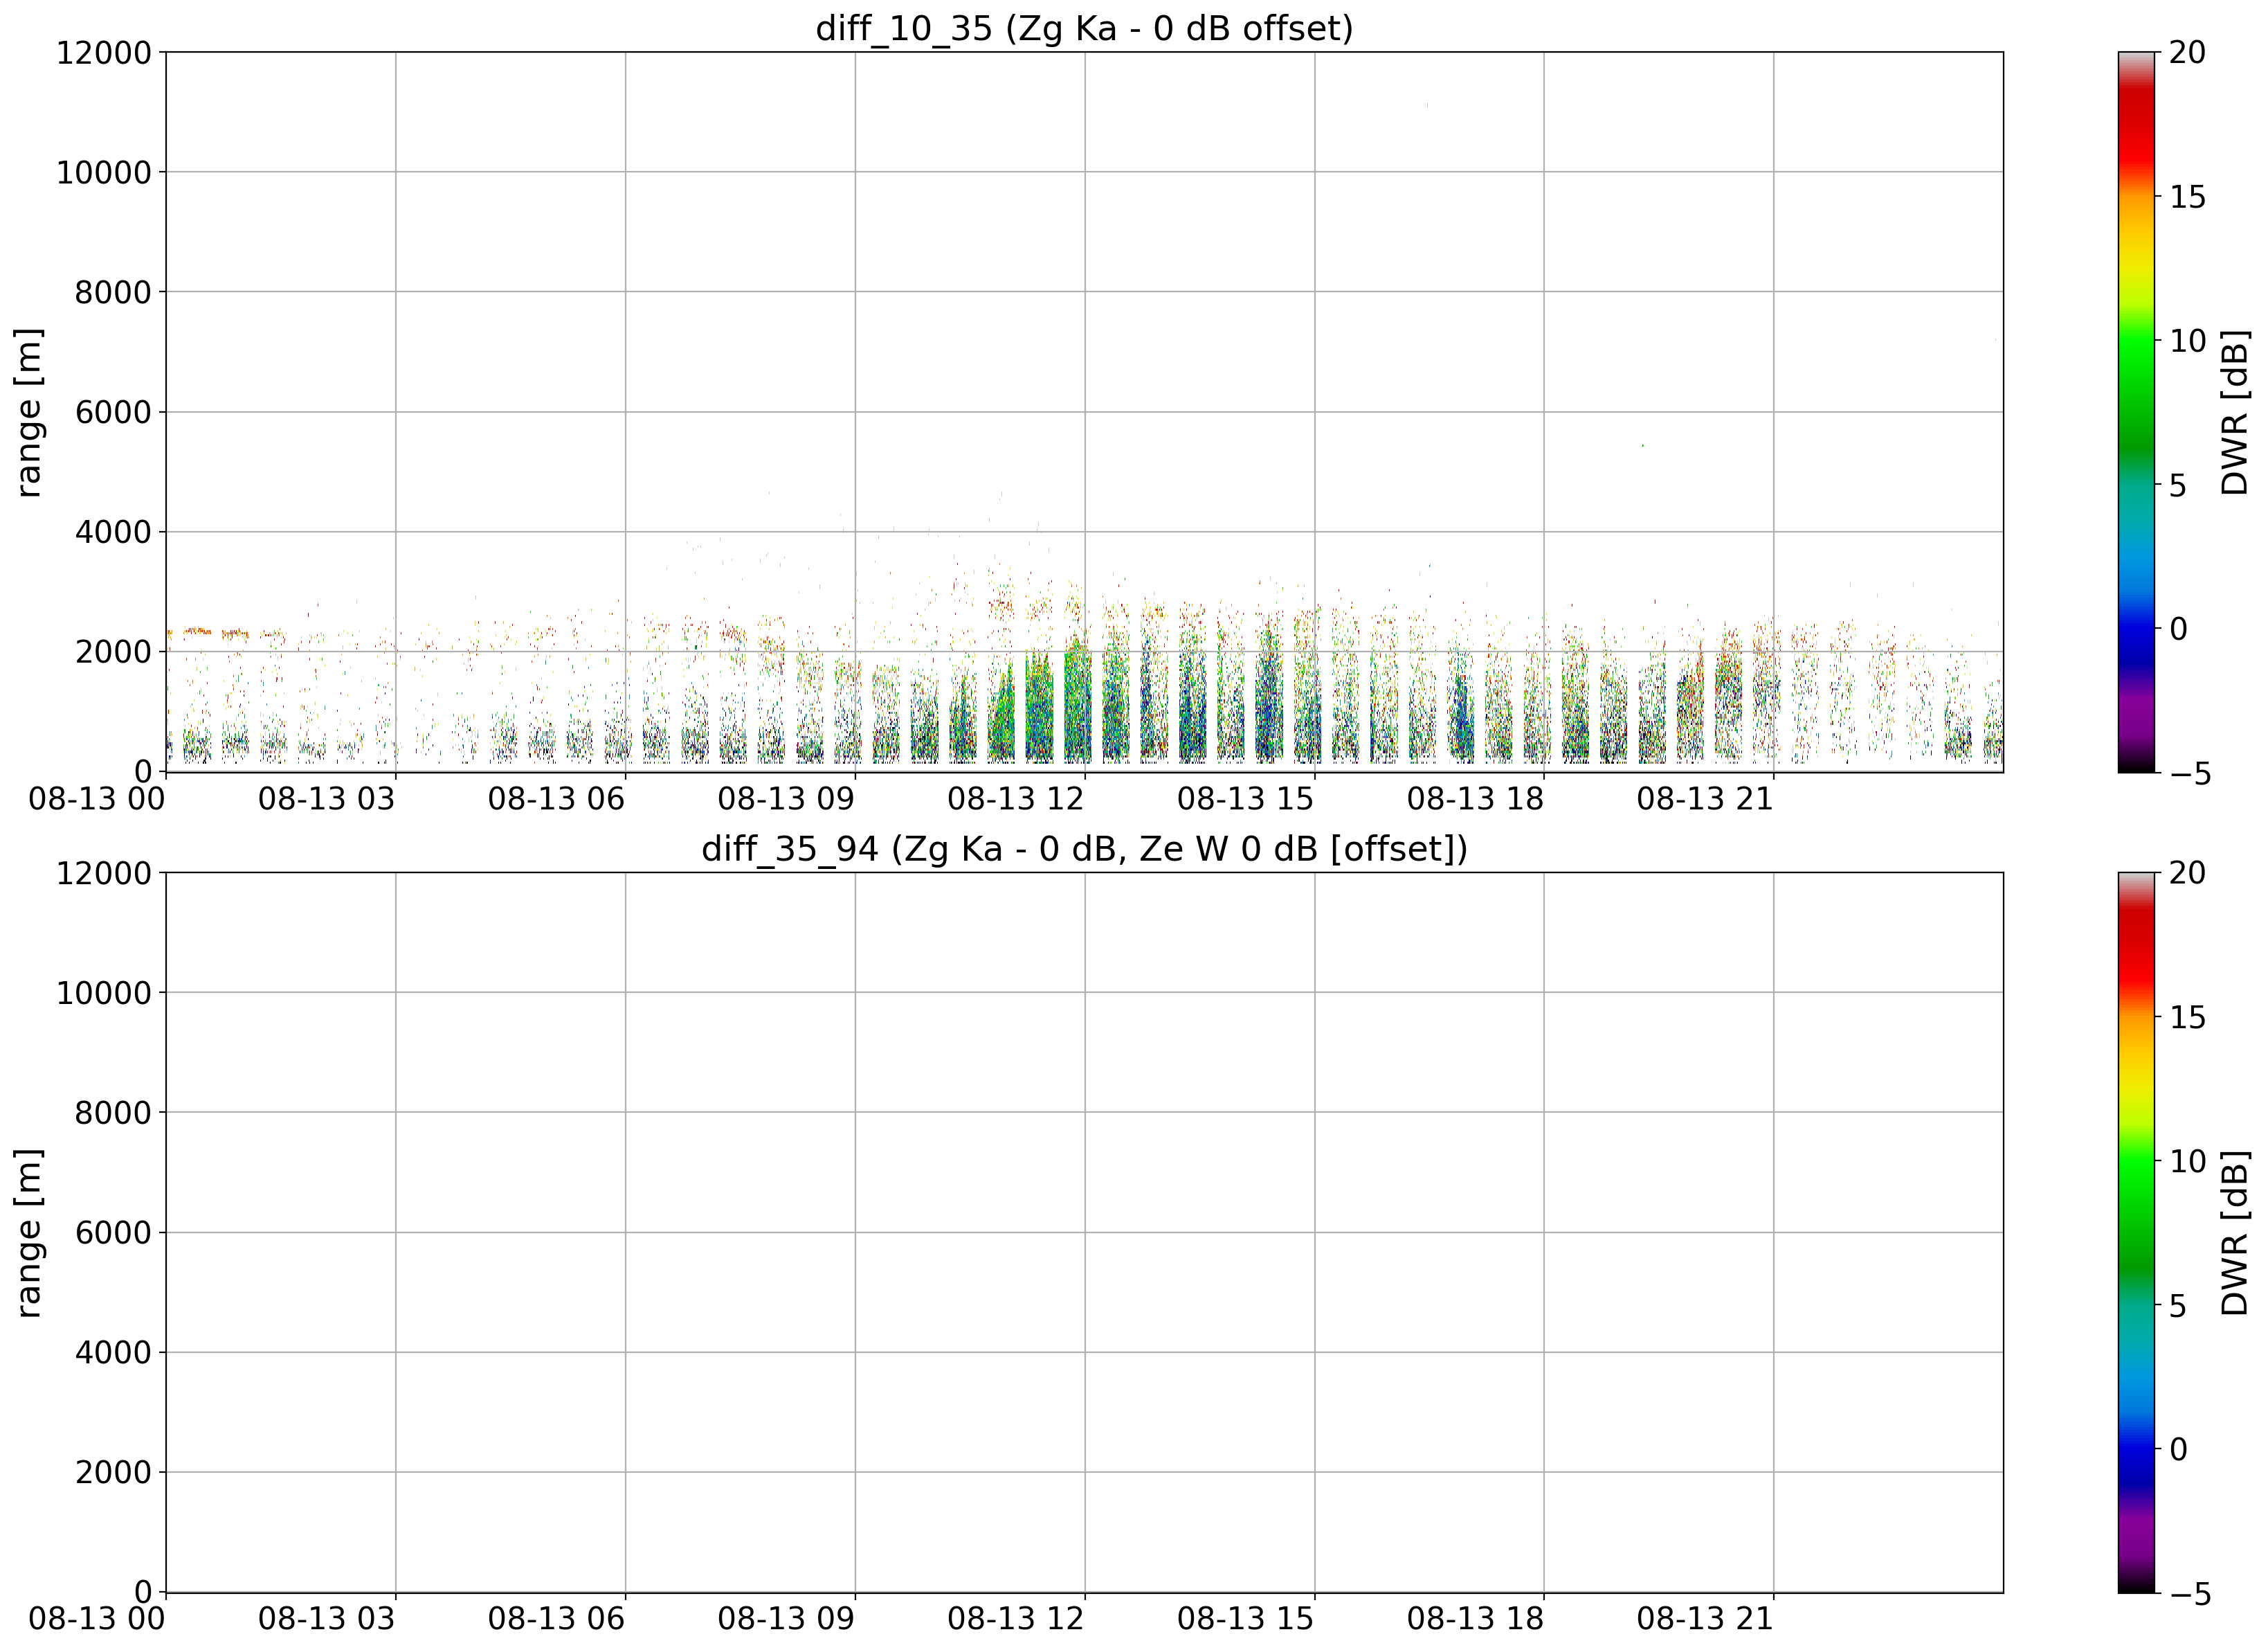The image size is (2268, 1650).
Task: Click the 10 tick on diff_35_94 colorbar
Action: [2187, 1160]
